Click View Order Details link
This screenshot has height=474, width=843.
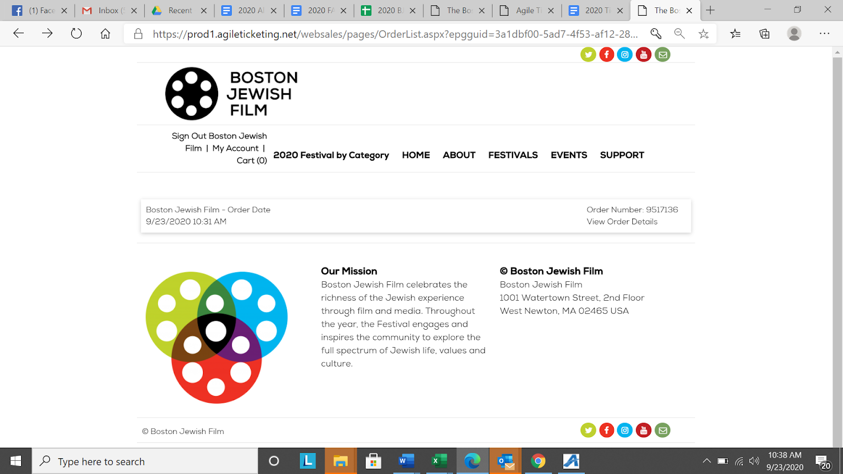pos(622,222)
